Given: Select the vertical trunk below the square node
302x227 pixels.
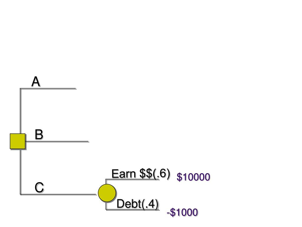Looking at the screenshot, I should point(20,171).
